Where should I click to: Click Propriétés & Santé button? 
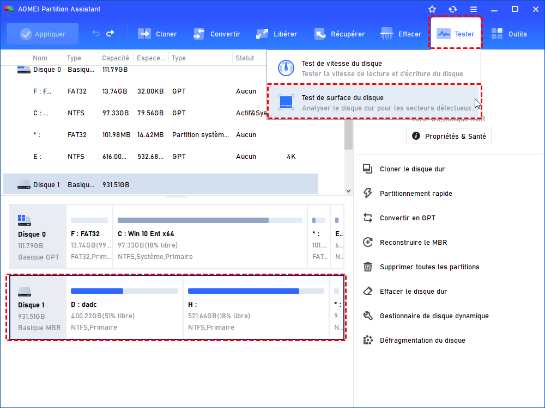(449, 136)
